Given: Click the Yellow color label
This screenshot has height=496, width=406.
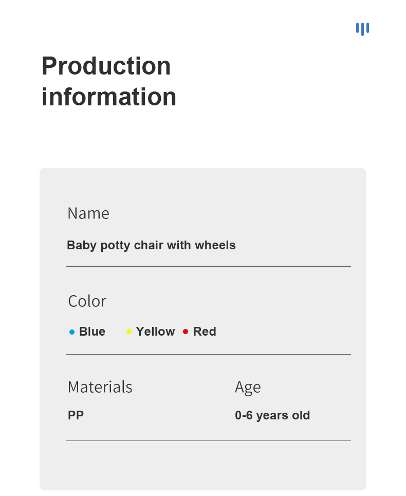Looking at the screenshot, I should (155, 332).
